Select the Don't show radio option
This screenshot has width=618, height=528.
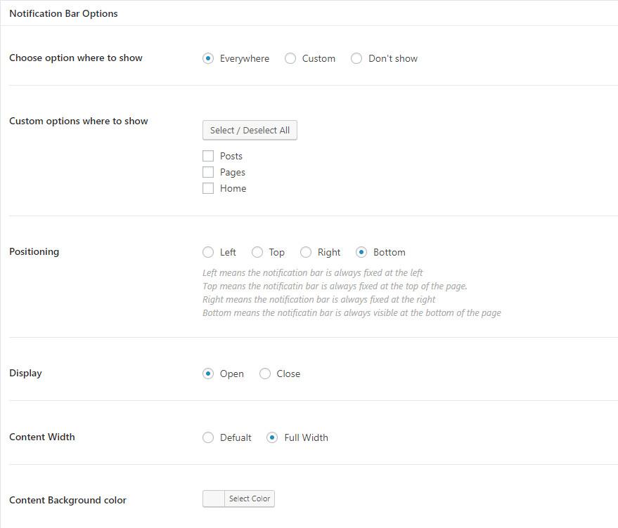[x=356, y=59]
